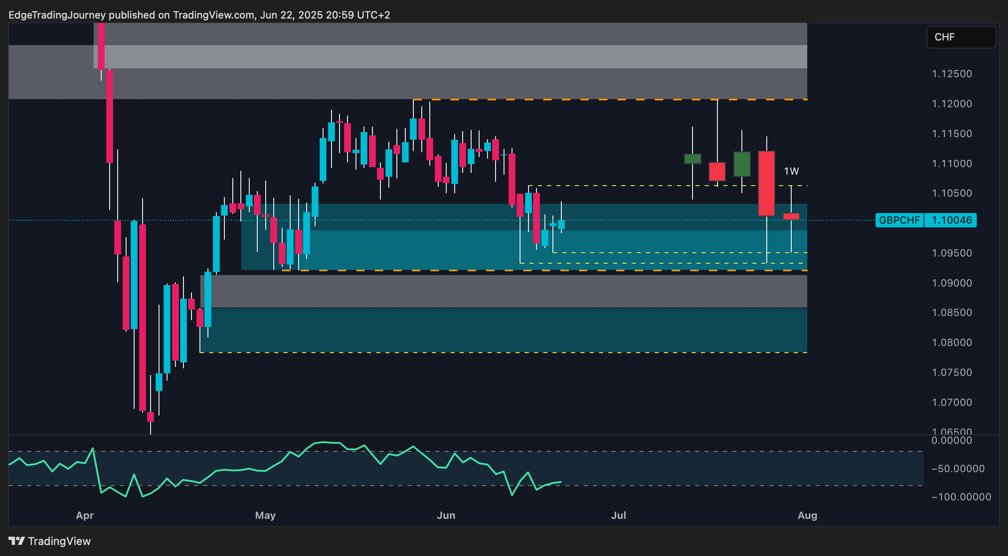
Task: Click the 1W timeframe label
Action: 791,171
